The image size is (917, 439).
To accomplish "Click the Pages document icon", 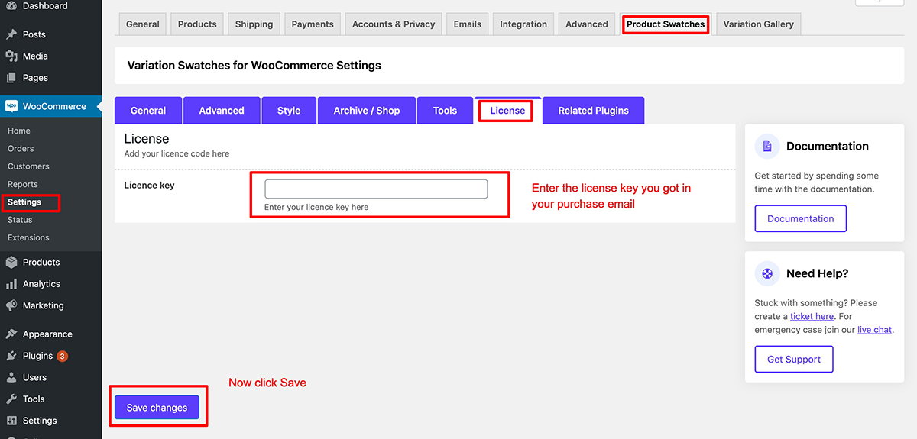I will pyautogui.click(x=11, y=78).
